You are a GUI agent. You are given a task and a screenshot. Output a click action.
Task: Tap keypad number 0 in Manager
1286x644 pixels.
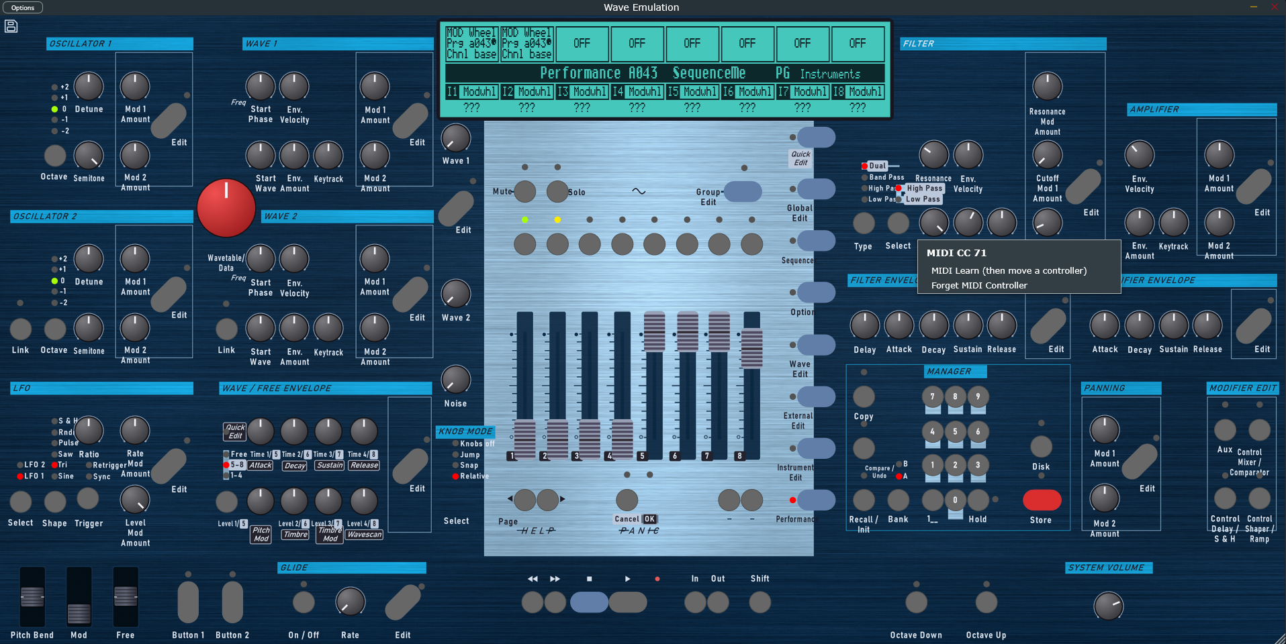click(955, 500)
